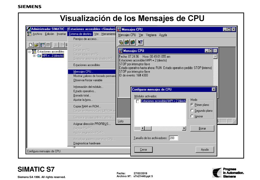This screenshot has width=260, height=180.
Task: Choose Información del módulo... menu entry
Action: 91,87
